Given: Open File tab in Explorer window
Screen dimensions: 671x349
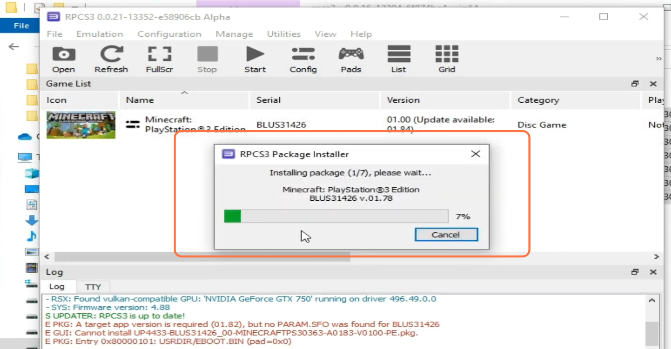Looking at the screenshot, I should (21, 26).
